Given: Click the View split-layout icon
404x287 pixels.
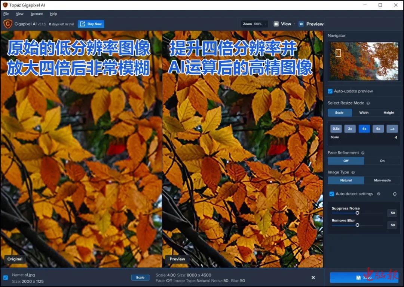Looking at the screenshot, I should click(276, 24).
